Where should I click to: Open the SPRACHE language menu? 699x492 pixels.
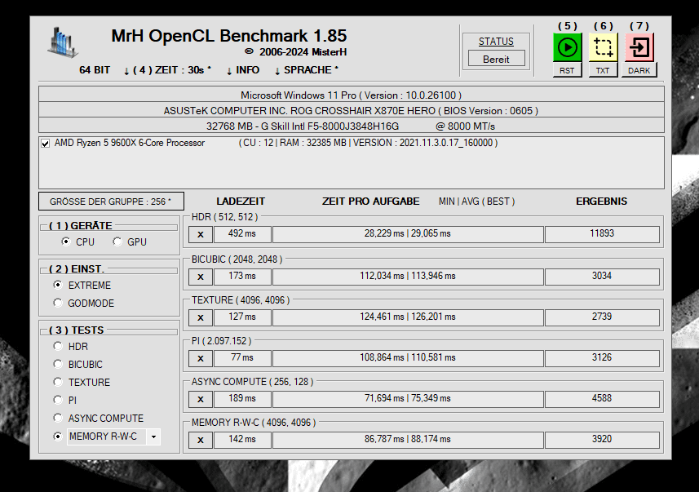(x=307, y=70)
